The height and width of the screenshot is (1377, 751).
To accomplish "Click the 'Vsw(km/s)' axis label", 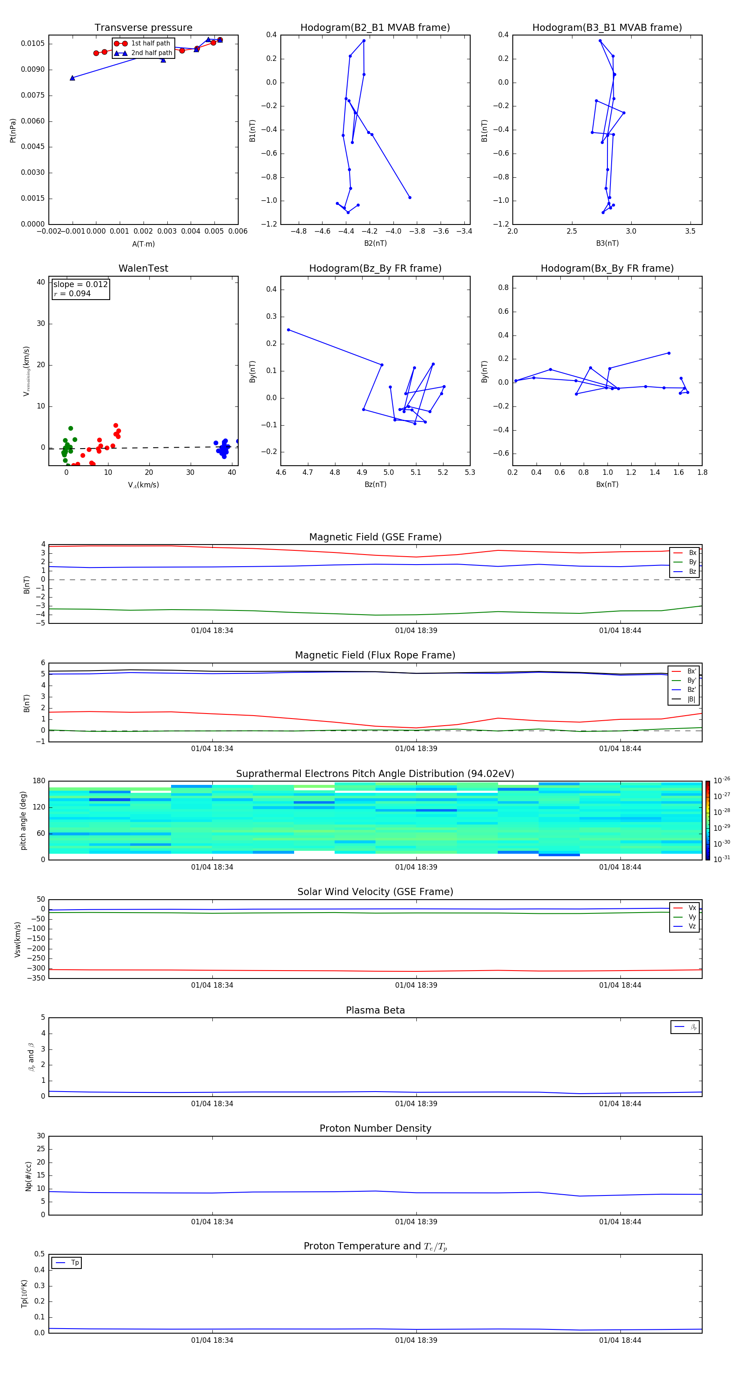I will click(x=17, y=939).
